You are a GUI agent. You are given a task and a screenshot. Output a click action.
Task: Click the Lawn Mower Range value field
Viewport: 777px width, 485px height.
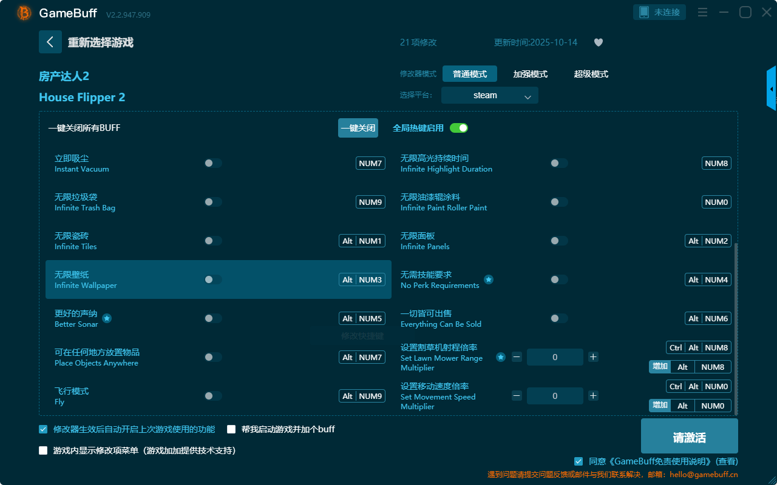(555, 357)
